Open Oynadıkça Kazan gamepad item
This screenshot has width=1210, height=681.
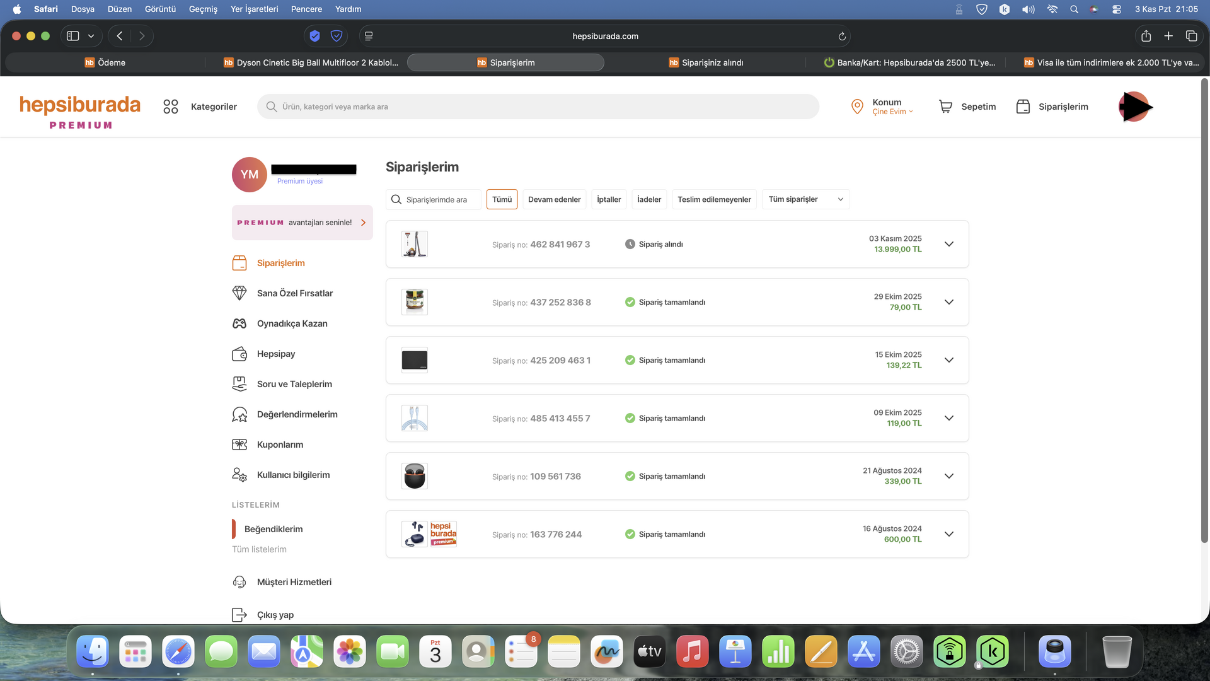239,323
